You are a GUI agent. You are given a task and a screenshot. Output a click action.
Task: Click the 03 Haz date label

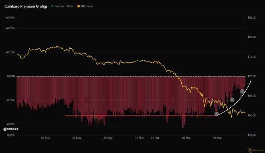click(186, 138)
